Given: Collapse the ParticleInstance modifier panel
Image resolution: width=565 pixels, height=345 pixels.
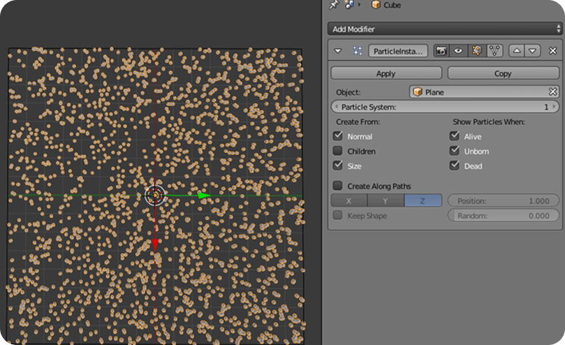Looking at the screenshot, I should coord(339,51).
